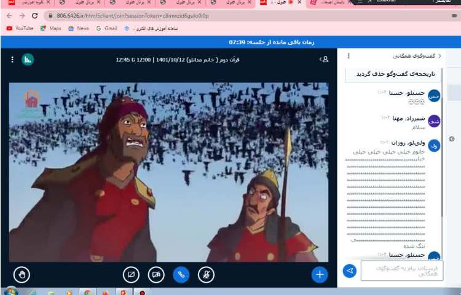Click the share screen button
The height and width of the screenshot is (295, 461).
(x=131, y=275)
